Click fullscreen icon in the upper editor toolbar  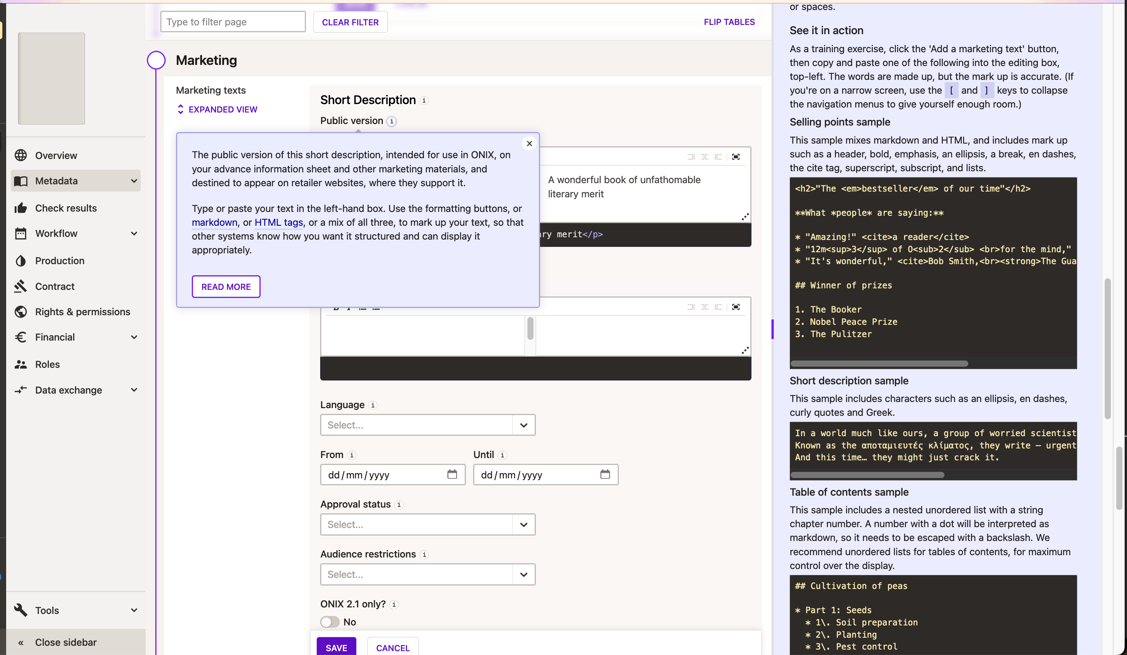pyautogui.click(x=736, y=157)
